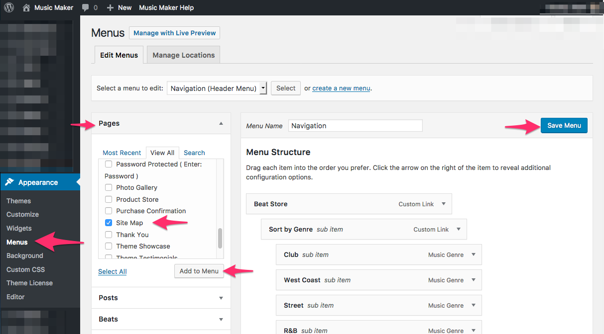Check the Thank You checkbox
604x334 pixels.
tap(108, 235)
